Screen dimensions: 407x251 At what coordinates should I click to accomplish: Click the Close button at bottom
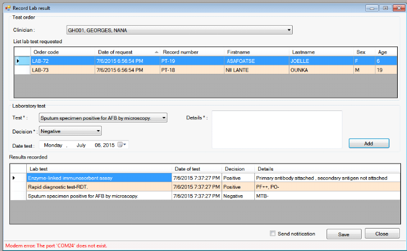pos(382,234)
